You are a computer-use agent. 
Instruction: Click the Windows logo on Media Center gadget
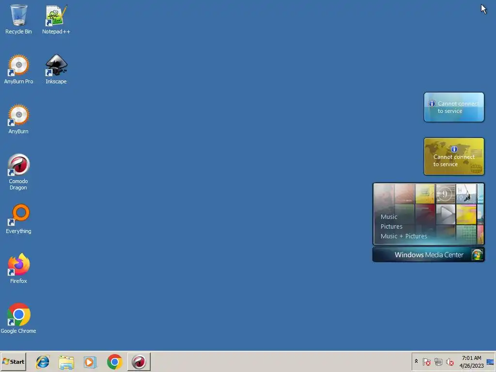coord(477,255)
